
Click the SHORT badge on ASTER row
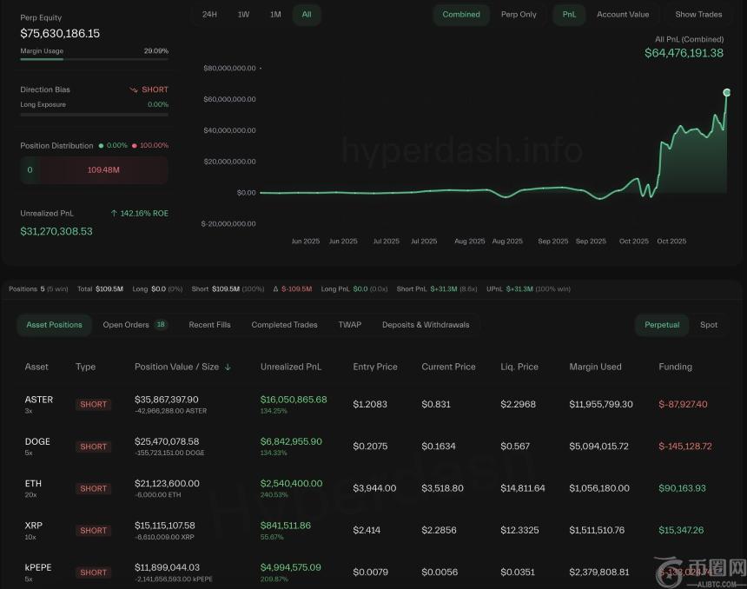[93, 405]
